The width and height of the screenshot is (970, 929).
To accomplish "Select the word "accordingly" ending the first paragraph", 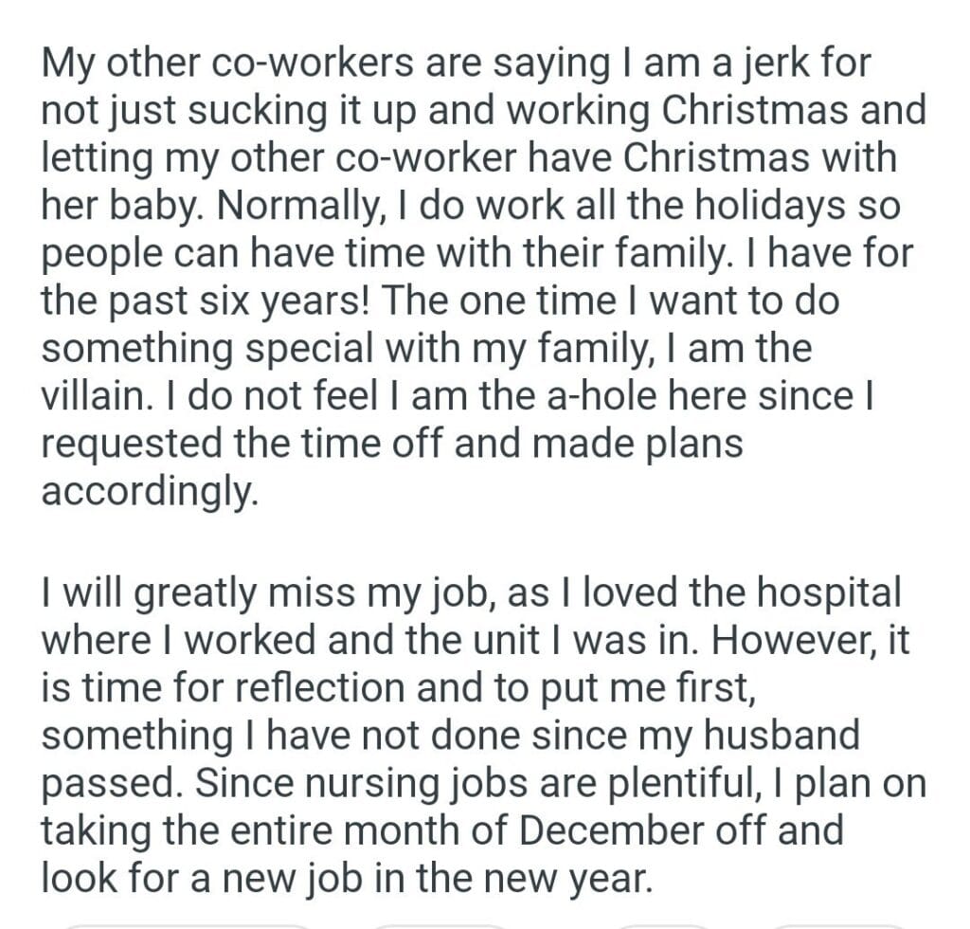I will click(x=149, y=492).
